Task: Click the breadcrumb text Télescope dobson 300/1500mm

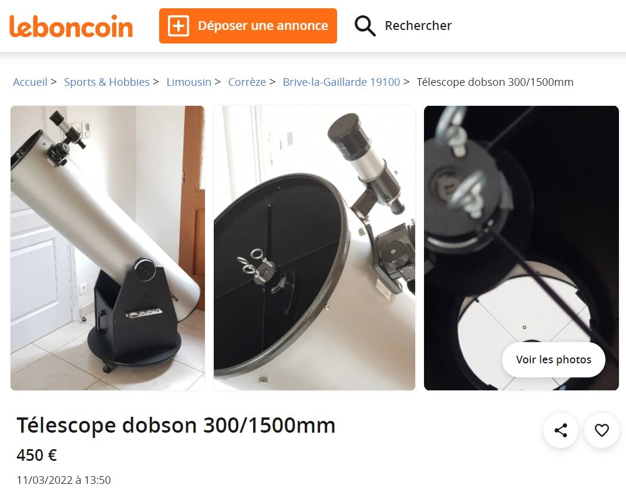Action: (x=495, y=82)
